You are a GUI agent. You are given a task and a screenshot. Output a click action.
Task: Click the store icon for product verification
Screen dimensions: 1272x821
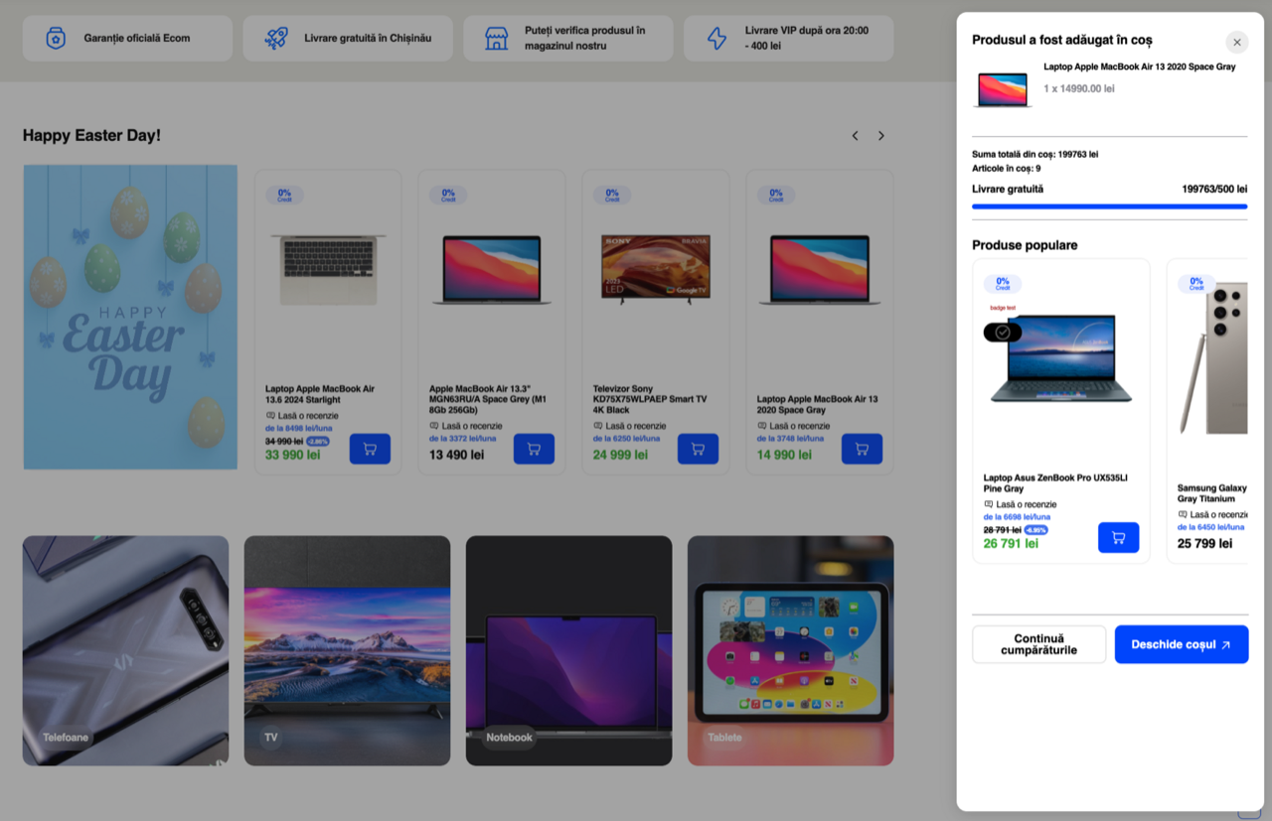pos(496,39)
